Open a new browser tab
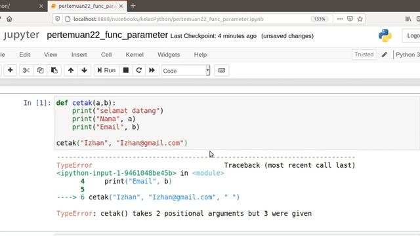 tap(133, 6)
